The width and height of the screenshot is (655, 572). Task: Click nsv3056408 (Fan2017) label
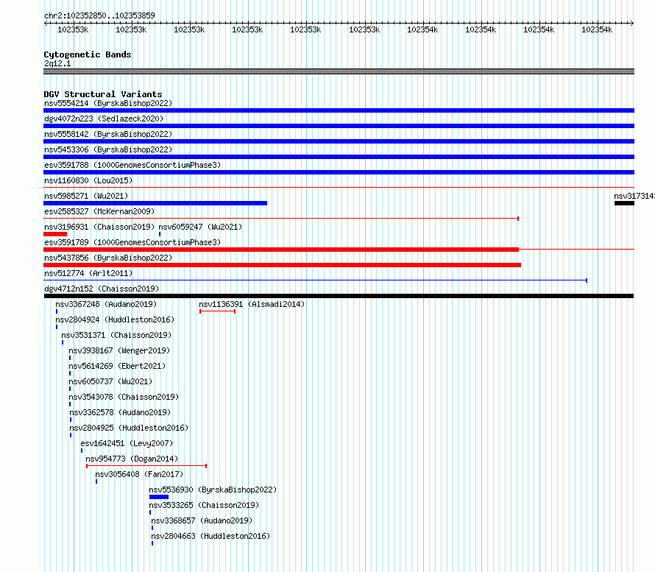click(139, 474)
